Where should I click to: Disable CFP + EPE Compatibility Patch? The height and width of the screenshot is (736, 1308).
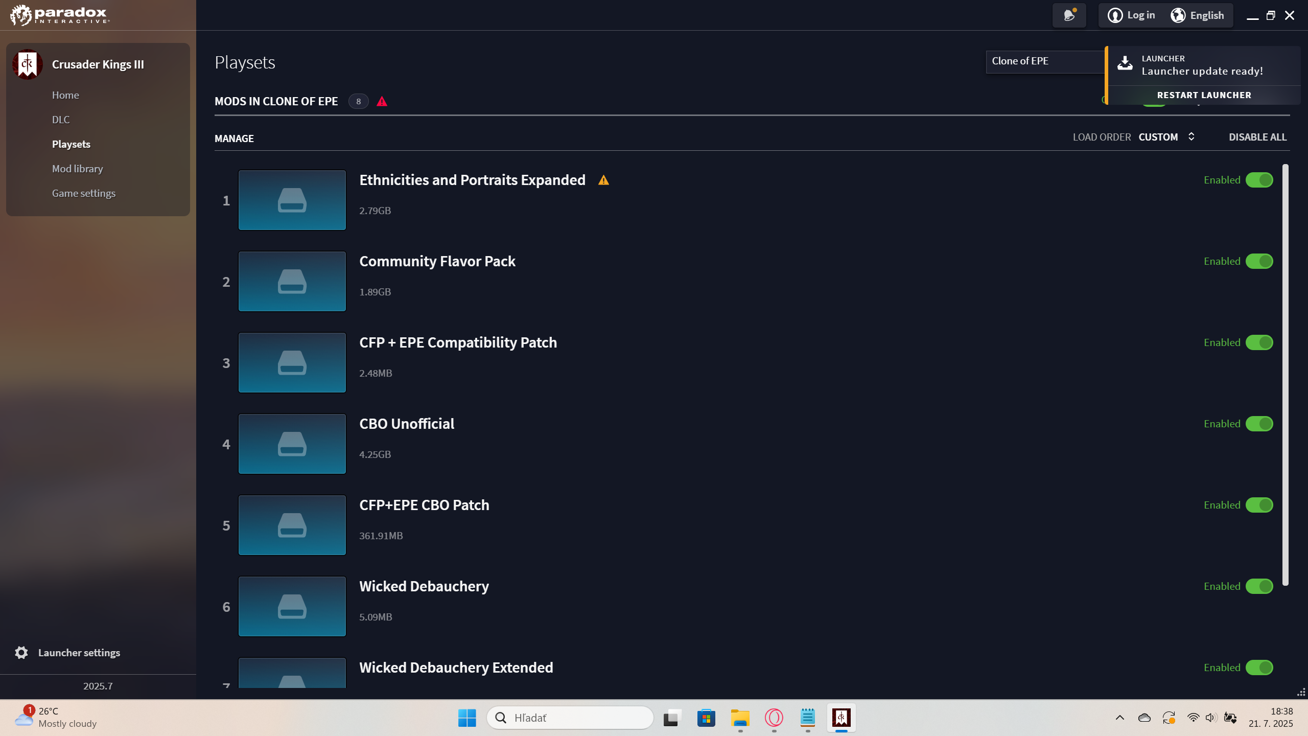tap(1259, 342)
